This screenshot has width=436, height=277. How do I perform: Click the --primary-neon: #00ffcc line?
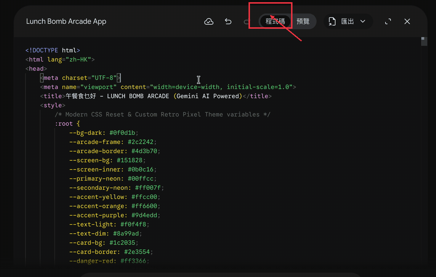pos(113,178)
